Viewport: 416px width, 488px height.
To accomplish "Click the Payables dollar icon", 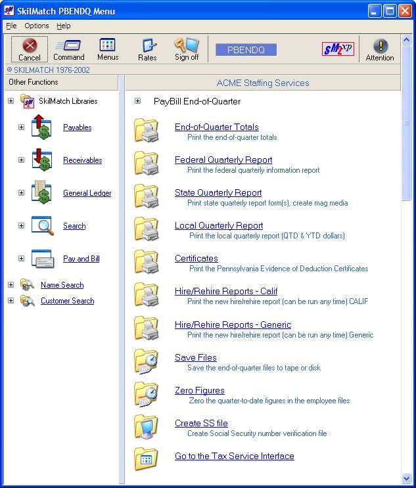I will 41,127.
